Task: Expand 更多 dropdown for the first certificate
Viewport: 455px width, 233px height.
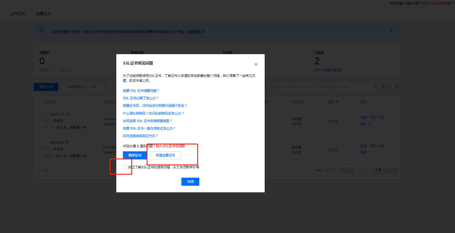Action: pos(365,124)
